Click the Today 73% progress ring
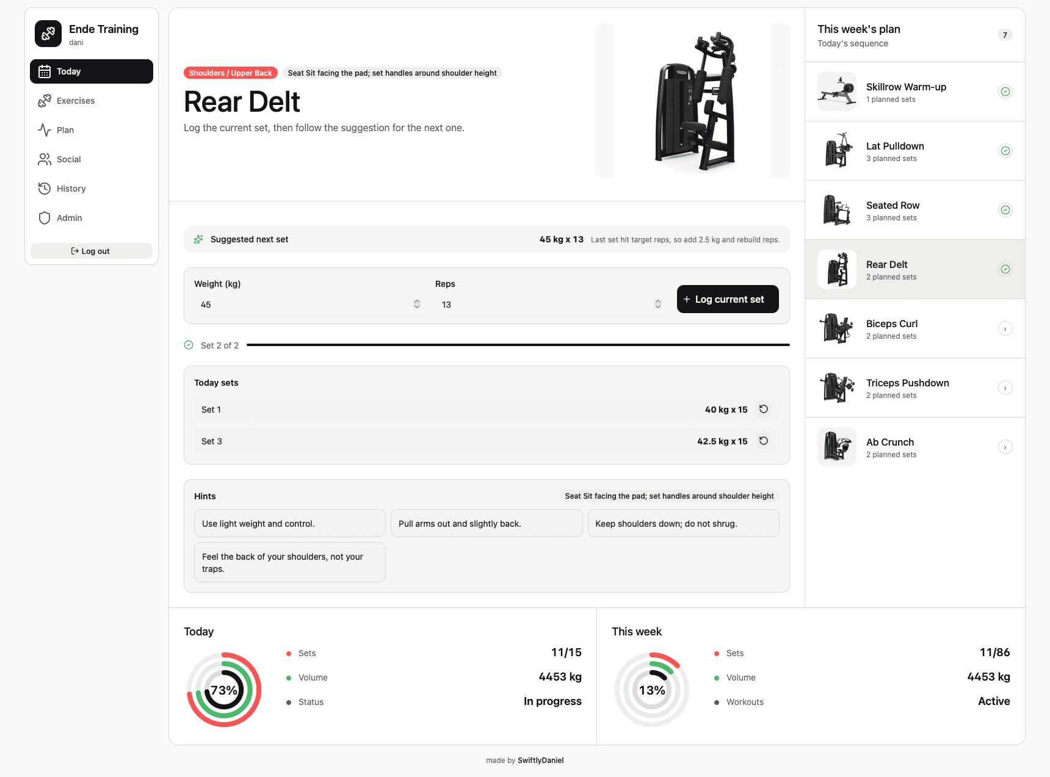 pos(224,690)
